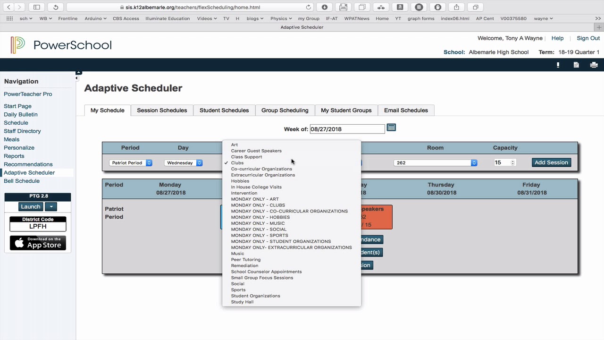Choose 'Career Guest Speakers' from list
The image size is (604, 340).
pyautogui.click(x=292, y=151)
